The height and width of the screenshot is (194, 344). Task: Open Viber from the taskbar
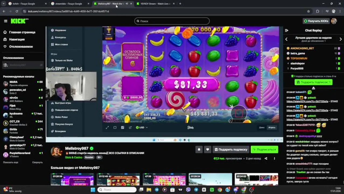tap(188, 190)
